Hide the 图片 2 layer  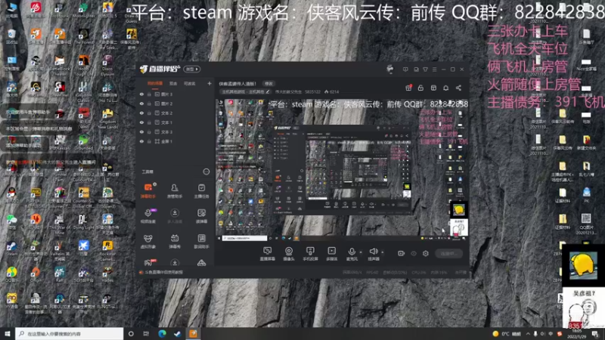(x=141, y=104)
